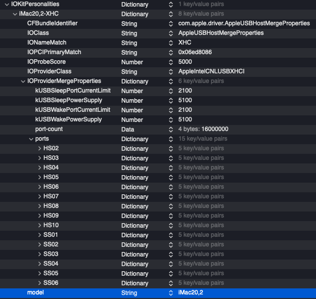
Task: Click the model value iMac20,2
Action: coord(191,292)
